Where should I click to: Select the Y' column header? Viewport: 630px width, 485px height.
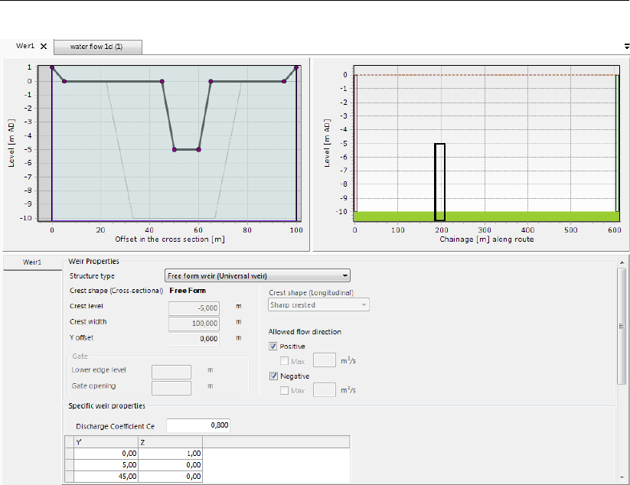coord(106,442)
